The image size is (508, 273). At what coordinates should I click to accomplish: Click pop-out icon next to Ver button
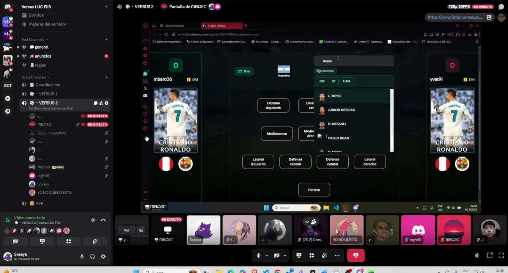141,230
